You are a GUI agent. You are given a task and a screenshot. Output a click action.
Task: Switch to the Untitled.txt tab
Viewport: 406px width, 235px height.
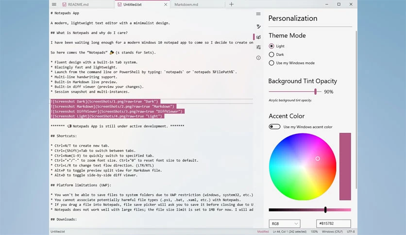pyautogui.click(x=132, y=4)
